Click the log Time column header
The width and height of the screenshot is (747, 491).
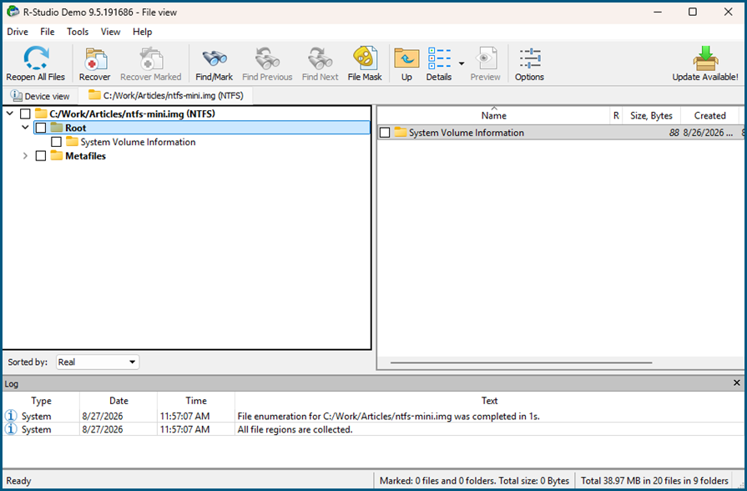[x=196, y=401]
